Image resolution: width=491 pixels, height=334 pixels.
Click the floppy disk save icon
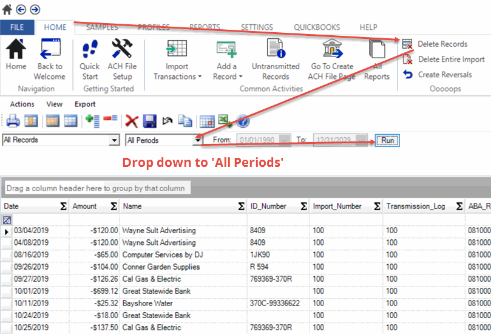149,121
